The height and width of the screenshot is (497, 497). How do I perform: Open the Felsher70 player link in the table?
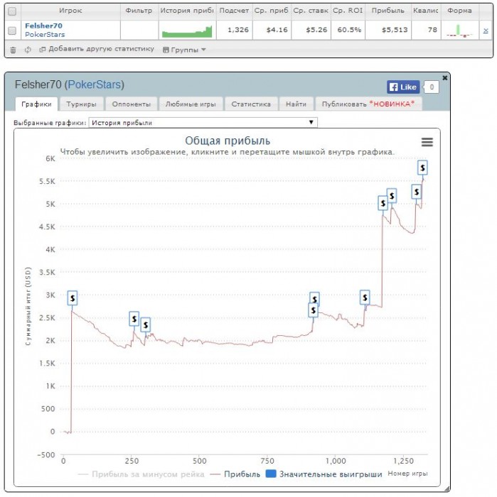[43, 26]
